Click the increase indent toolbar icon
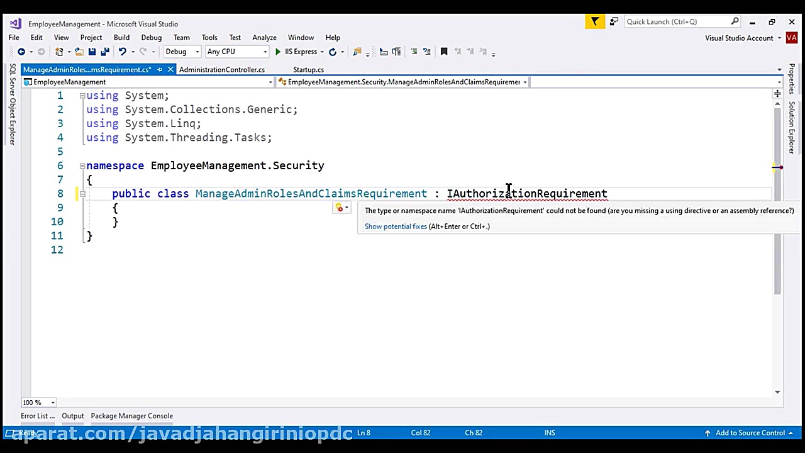Screen dimensions: 805x453 (396, 52)
